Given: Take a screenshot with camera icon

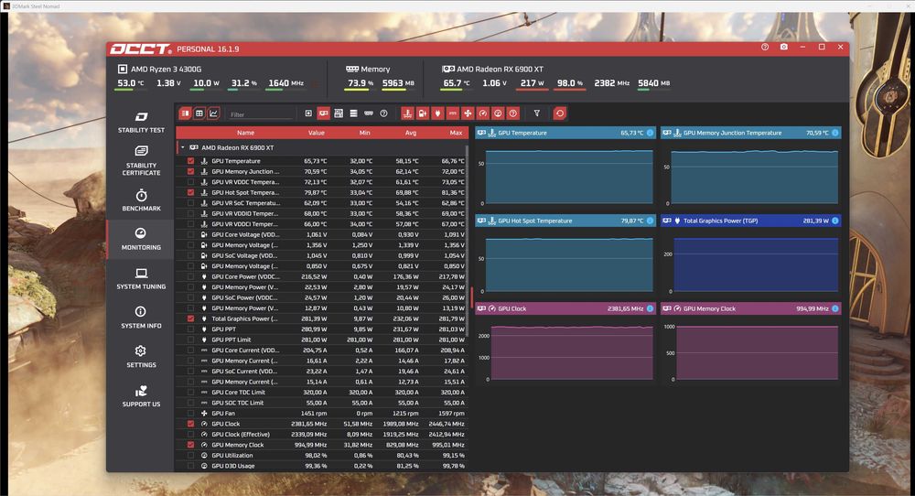Looking at the screenshot, I should tap(784, 47).
